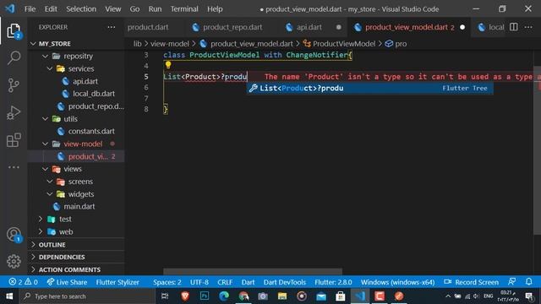Open the File menu
The width and height of the screenshot is (541, 304).
click(30, 9)
